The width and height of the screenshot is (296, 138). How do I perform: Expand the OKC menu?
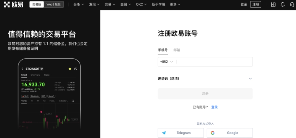141,5
